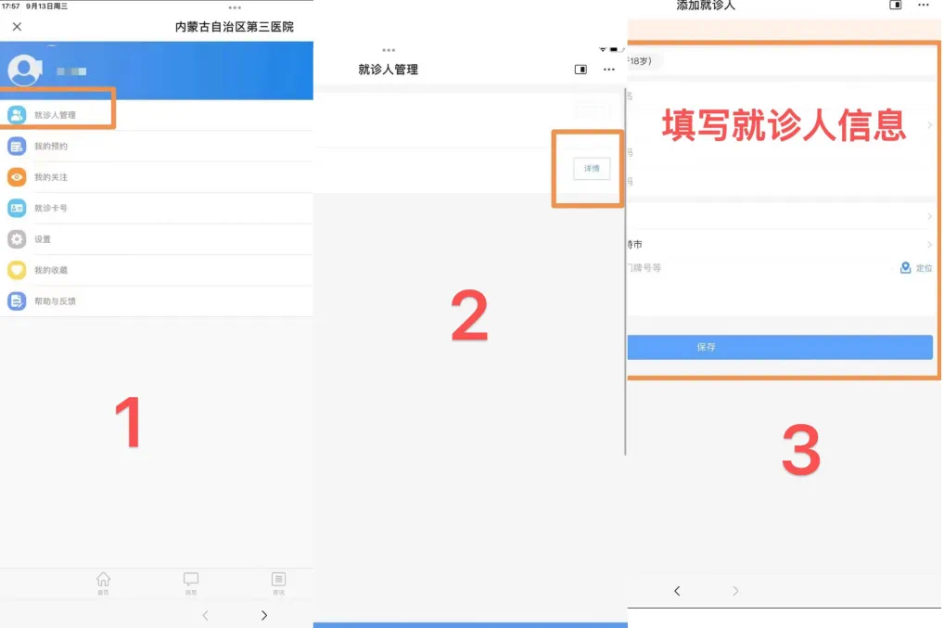This screenshot has height=628, width=944.
Task: Open 我的预约 appointments icon
Action: (x=17, y=146)
